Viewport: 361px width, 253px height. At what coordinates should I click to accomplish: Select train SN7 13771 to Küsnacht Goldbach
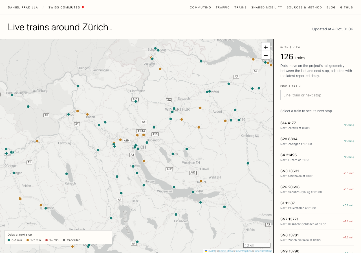(317, 221)
